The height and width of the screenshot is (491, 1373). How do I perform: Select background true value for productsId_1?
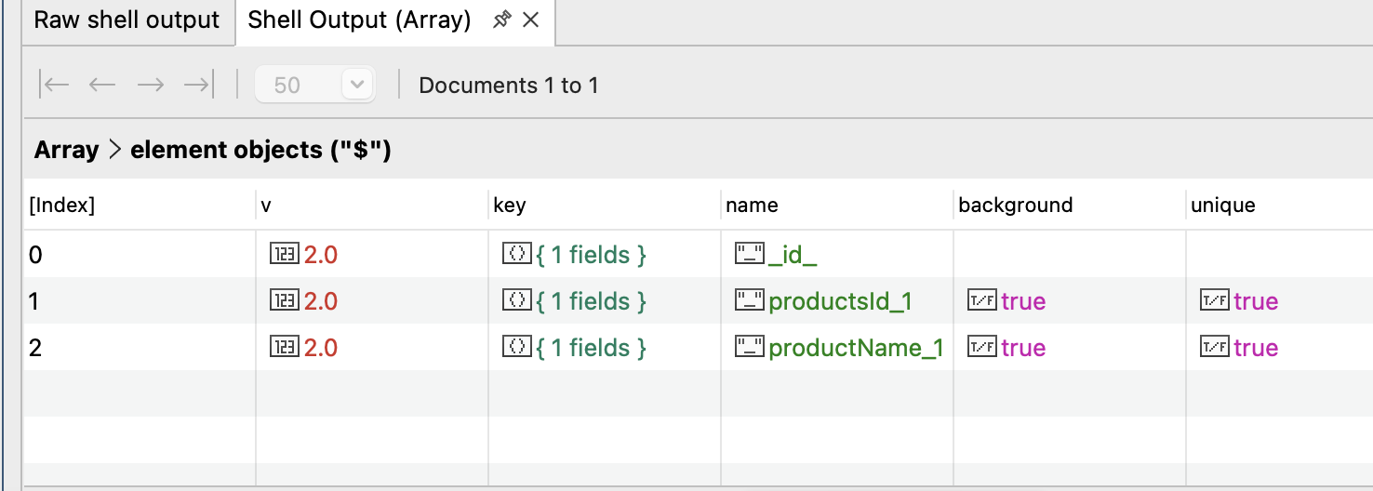click(x=1023, y=301)
